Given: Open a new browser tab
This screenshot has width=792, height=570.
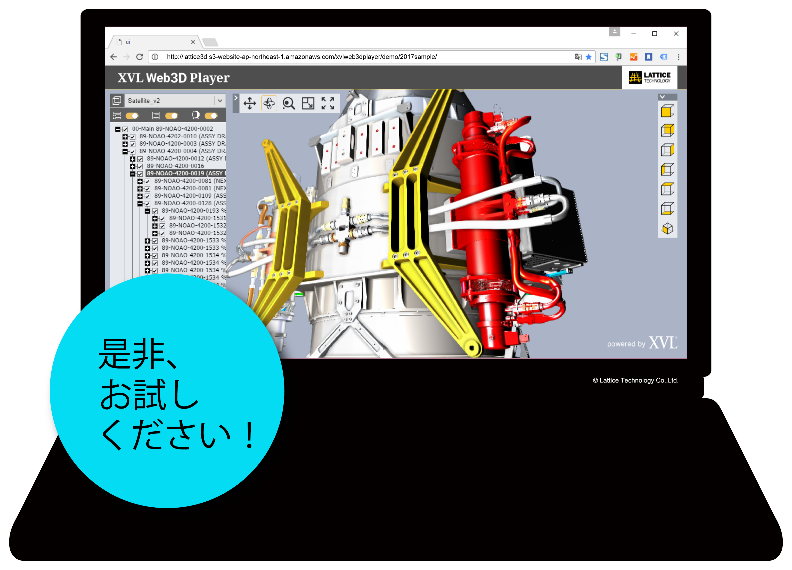Looking at the screenshot, I should [x=210, y=43].
